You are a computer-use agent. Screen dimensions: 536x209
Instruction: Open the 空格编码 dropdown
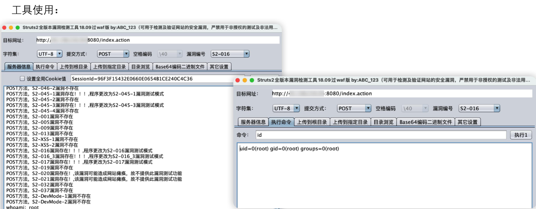tap(415, 108)
